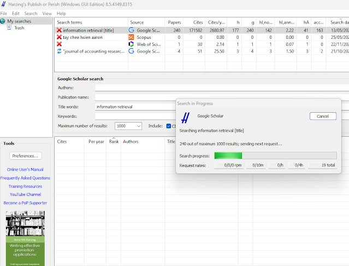Open Frequently Asked Questions link
Image resolution: width=349 pixels, height=266 pixels.
pos(25,178)
